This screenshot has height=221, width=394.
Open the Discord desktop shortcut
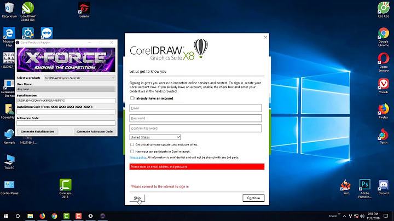384,187
